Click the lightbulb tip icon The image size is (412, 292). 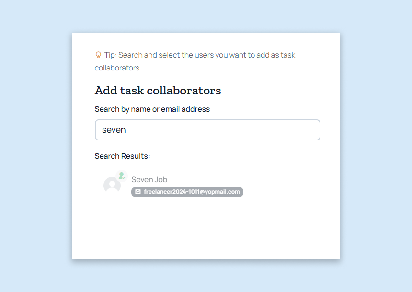[98, 55]
